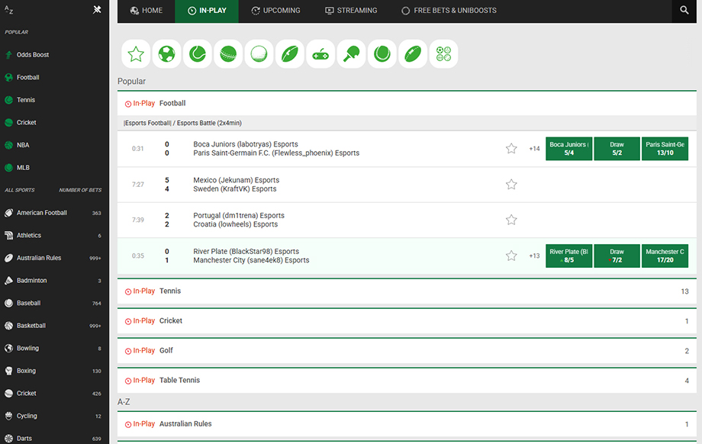Image resolution: width=702 pixels, height=444 pixels.
Task: Click the Baseball icon in the sidebar
Action: pos(8,303)
